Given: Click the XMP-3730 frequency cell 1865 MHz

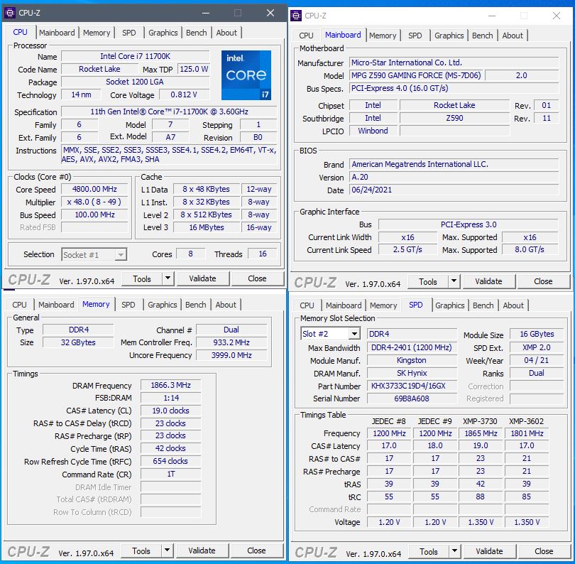Looking at the screenshot, I should [481, 433].
